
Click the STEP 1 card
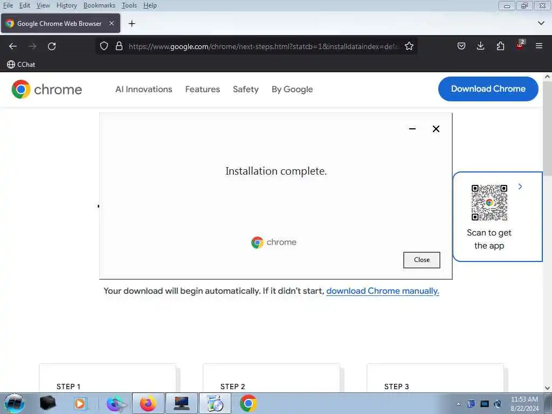click(x=107, y=378)
